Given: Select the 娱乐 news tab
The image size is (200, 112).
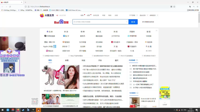Looking at the screenshot, I should pos(50,60).
